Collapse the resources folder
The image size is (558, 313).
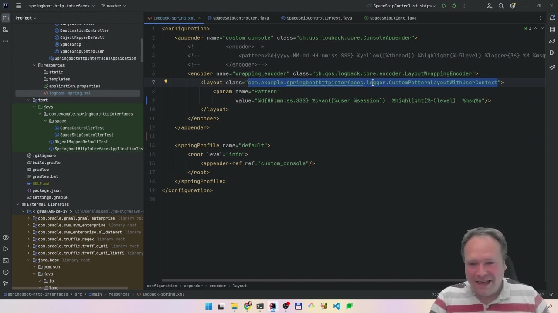(34, 65)
